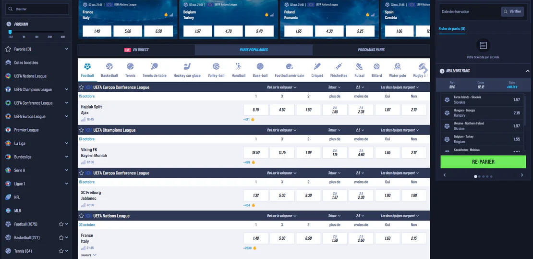Favorite Football (1675) with star

point(61,224)
